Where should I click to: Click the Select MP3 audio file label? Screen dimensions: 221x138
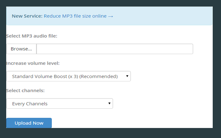pyautogui.click(x=32, y=36)
